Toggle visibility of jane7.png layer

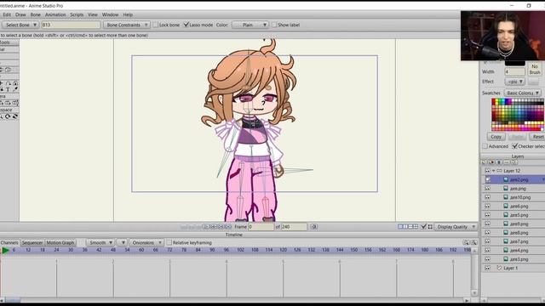[487, 241]
